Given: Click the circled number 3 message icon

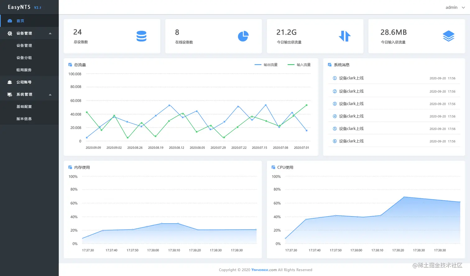Looking at the screenshot, I should pyautogui.click(x=335, y=104).
